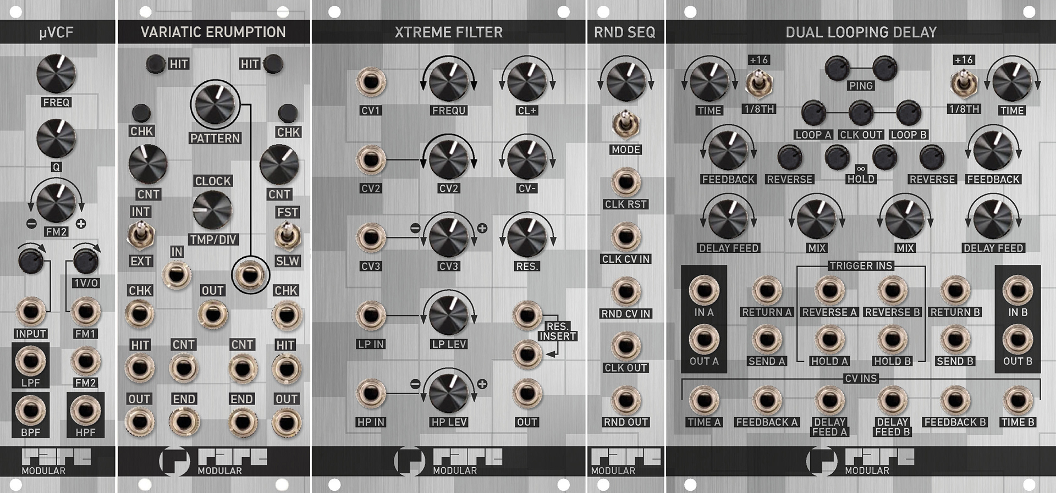Click the left END output jack

pos(184,422)
